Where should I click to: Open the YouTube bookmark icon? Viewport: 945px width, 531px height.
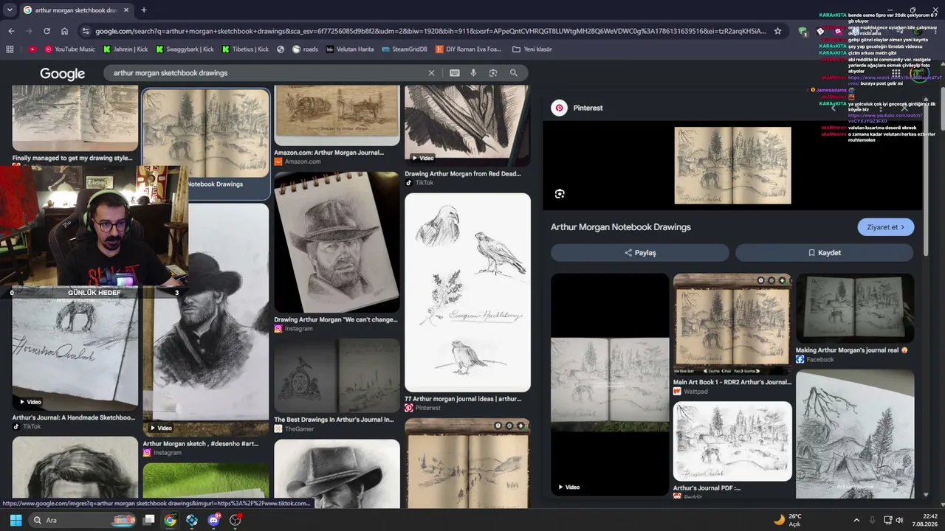click(32, 49)
